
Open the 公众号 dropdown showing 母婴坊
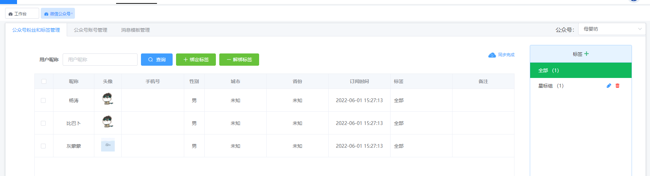pyautogui.click(x=612, y=29)
